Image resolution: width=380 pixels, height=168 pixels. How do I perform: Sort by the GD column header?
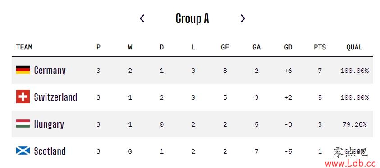(x=288, y=47)
